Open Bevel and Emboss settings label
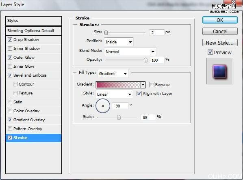 tap(30, 75)
